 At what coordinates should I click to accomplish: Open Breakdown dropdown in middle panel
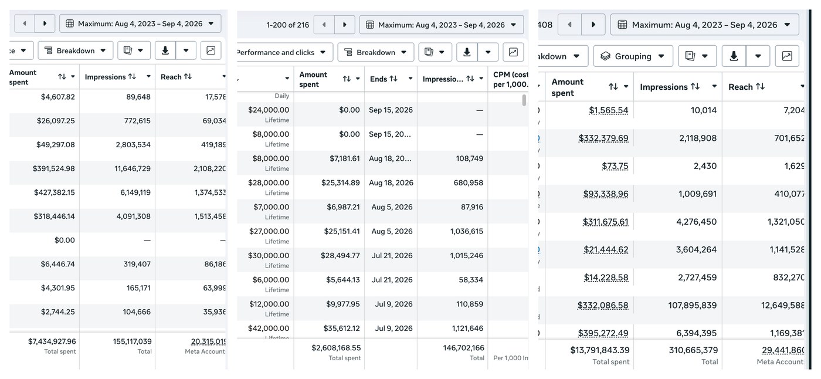tap(376, 52)
